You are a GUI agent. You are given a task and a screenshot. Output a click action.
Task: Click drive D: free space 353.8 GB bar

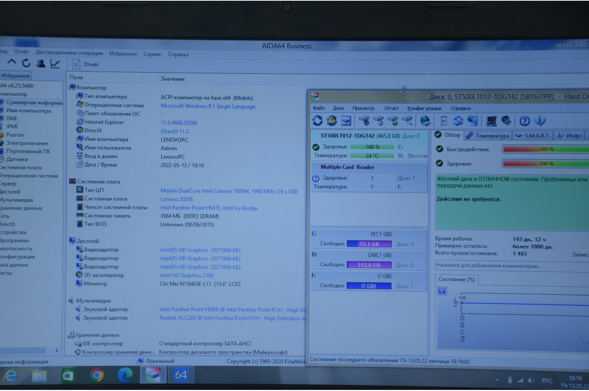pos(369,265)
